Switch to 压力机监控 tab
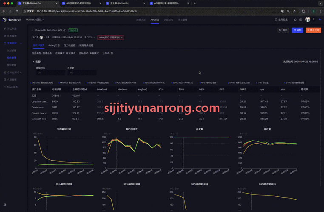 [x=69, y=45]
